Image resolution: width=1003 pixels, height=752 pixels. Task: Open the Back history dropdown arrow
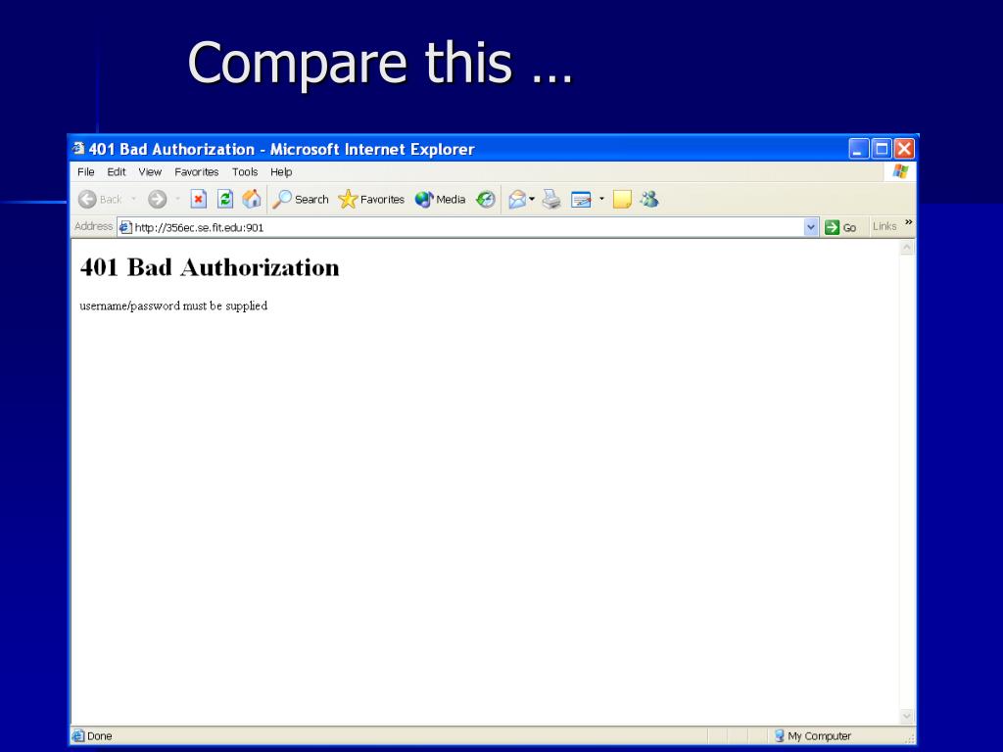click(133, 199)
